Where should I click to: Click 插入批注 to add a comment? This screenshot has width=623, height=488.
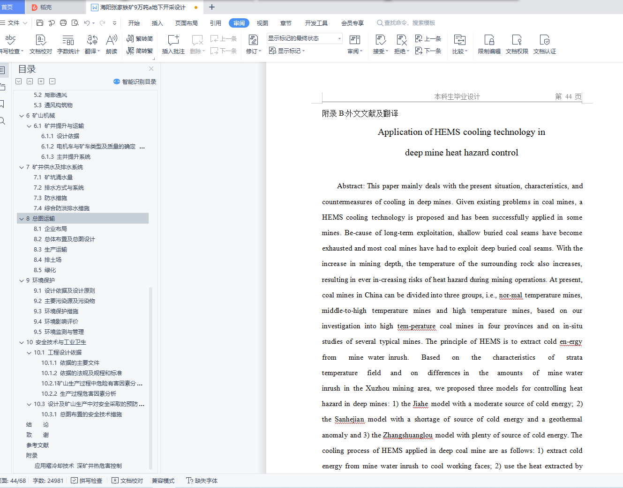pos(173,44)
